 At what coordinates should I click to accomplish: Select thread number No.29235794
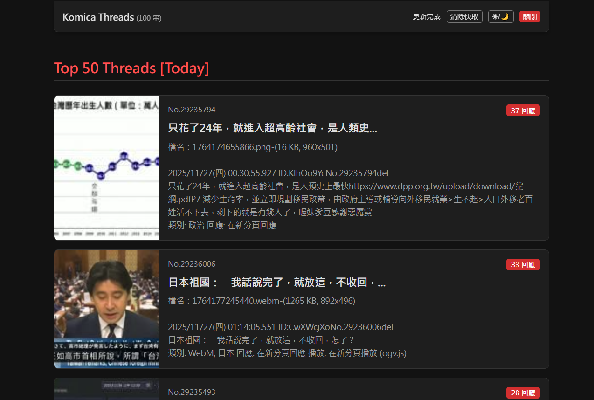(x=192, y=110)
